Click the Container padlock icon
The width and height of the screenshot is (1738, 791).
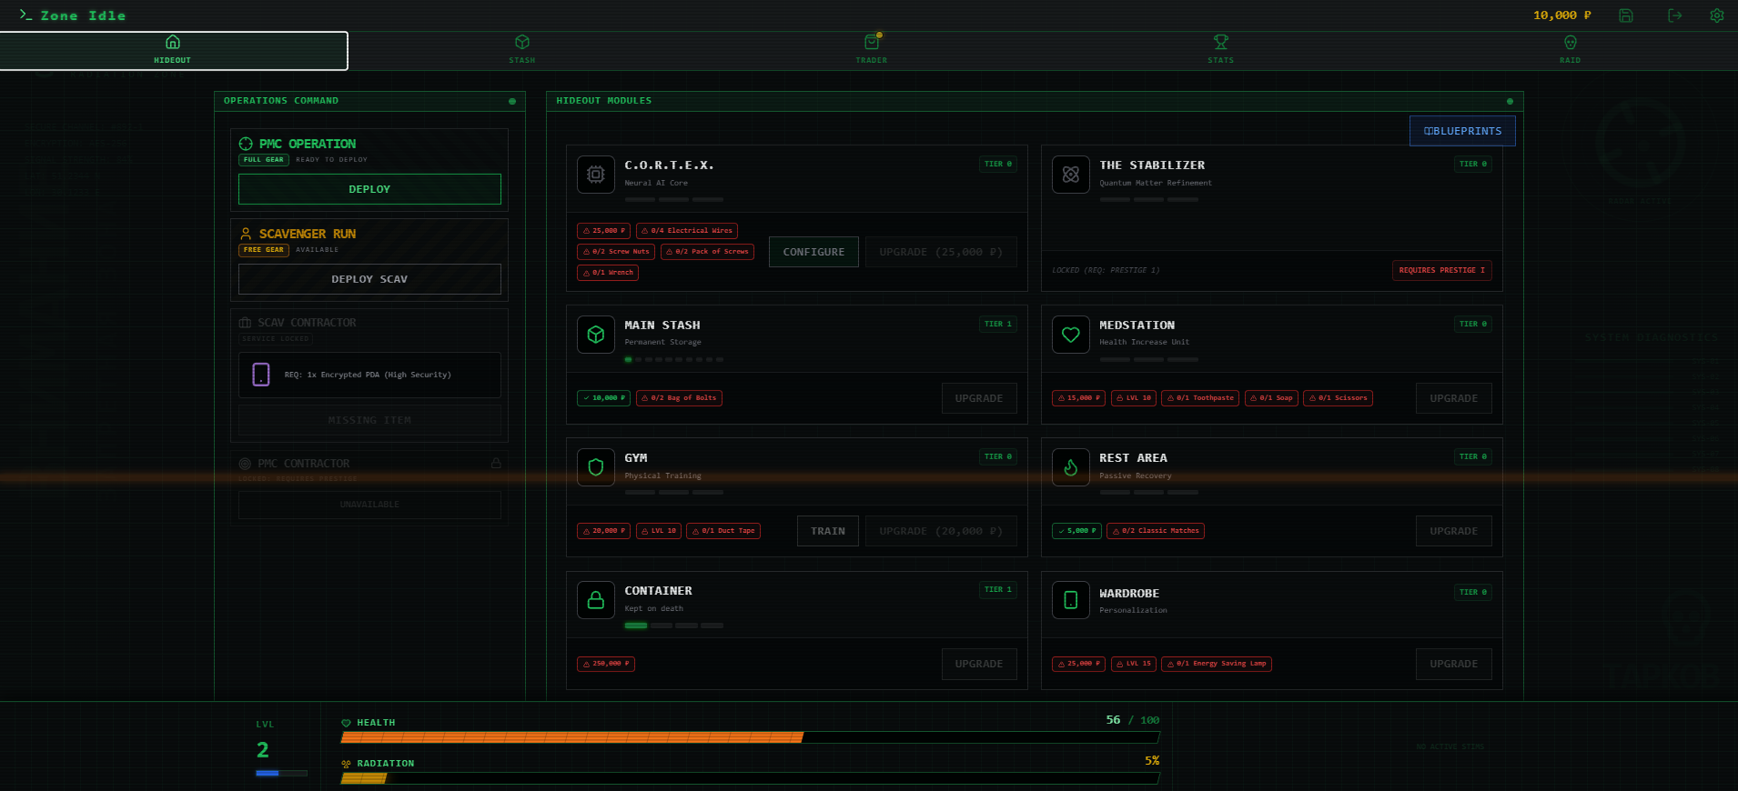[x=596, y=599]
